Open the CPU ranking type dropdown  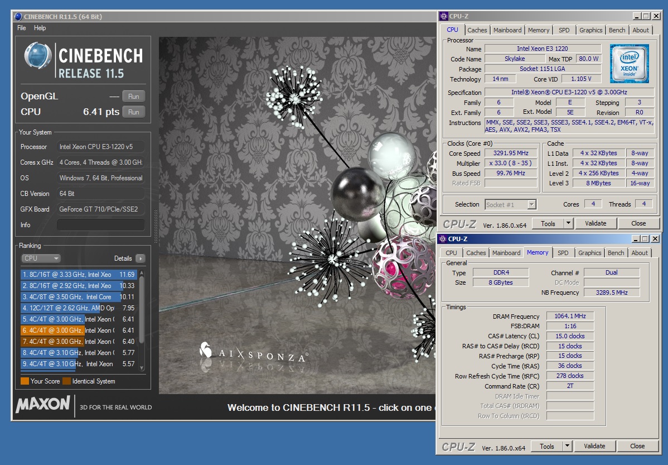click(x=41, y=258)
